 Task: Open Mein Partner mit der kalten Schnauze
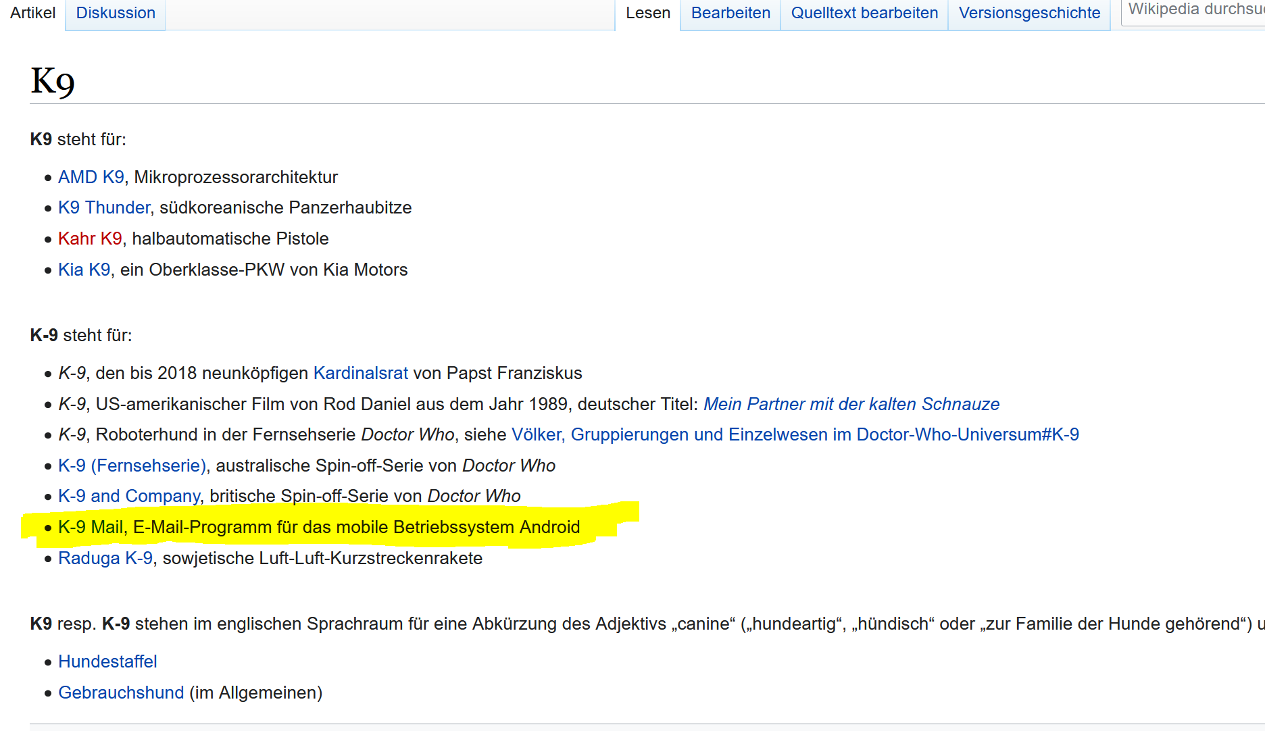point(851,404)
